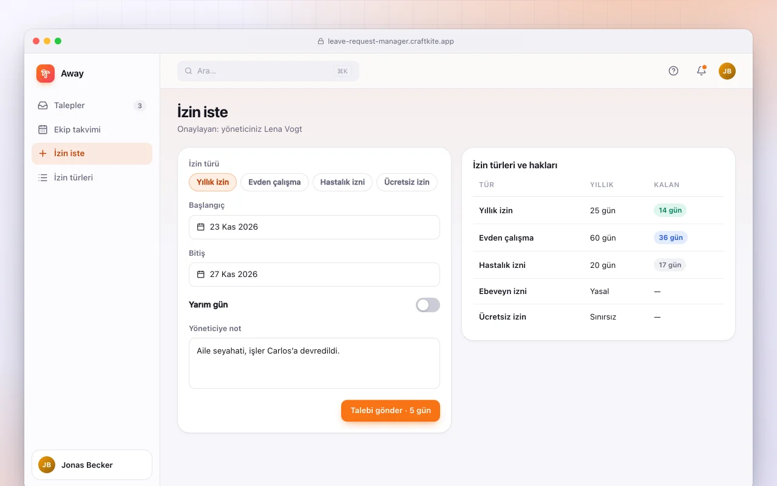Viewport: 777px width, 486px height.
Task: Click the plus icon beside İzin iste
Action: (42, 154)
